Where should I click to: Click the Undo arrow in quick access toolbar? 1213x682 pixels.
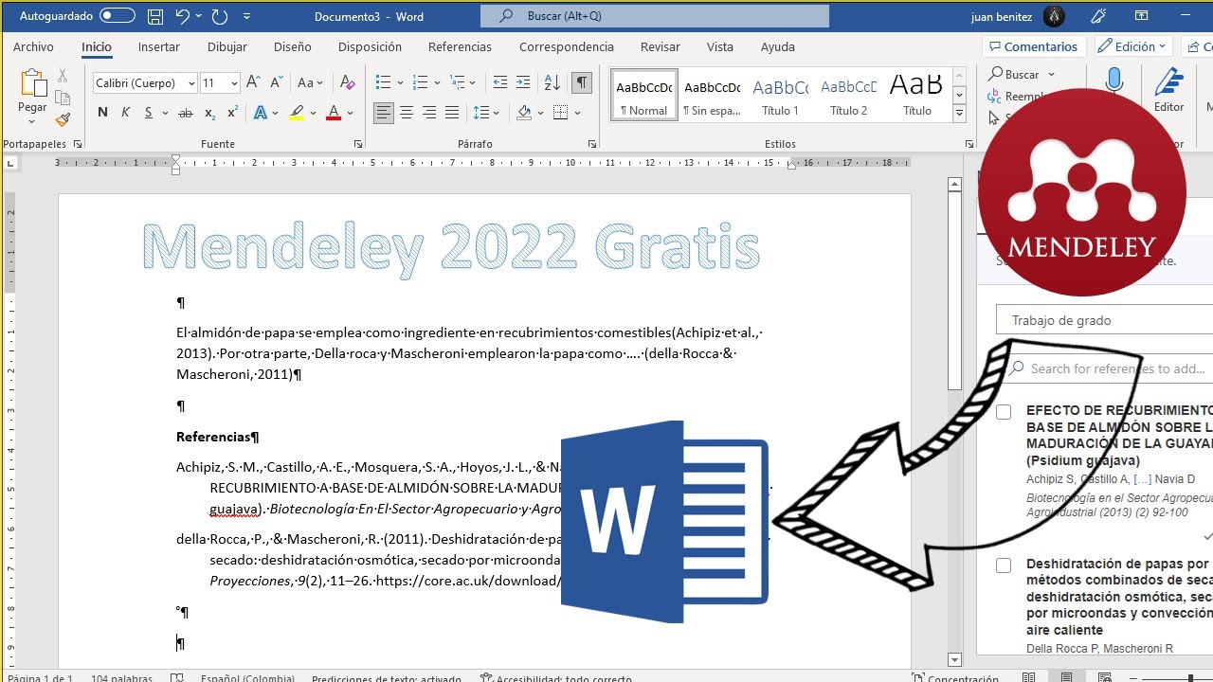click(182, 16)
